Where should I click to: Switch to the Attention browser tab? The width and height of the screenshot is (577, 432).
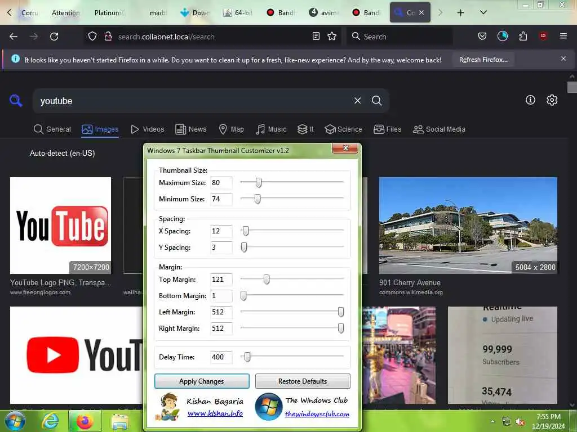tap(65, 13)
